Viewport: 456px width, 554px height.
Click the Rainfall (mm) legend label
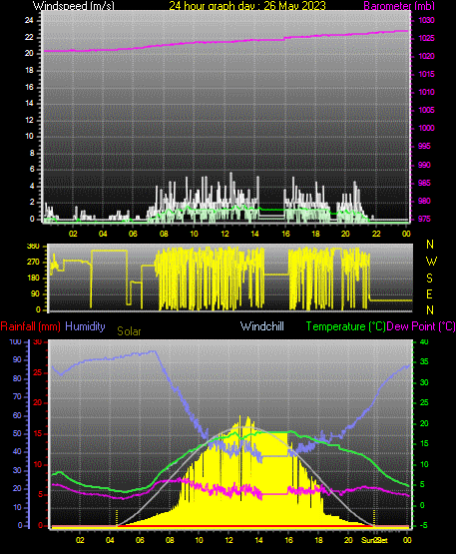click(x=30, y=326)
